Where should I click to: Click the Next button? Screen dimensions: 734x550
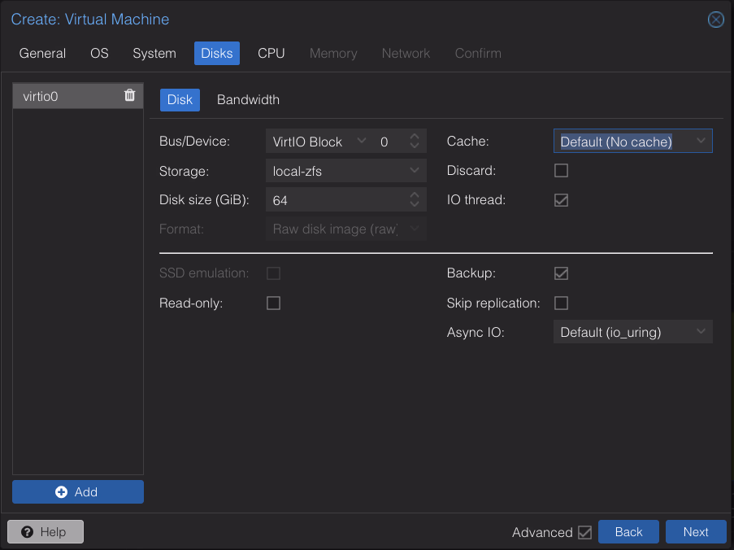click(x=696, y=531)
